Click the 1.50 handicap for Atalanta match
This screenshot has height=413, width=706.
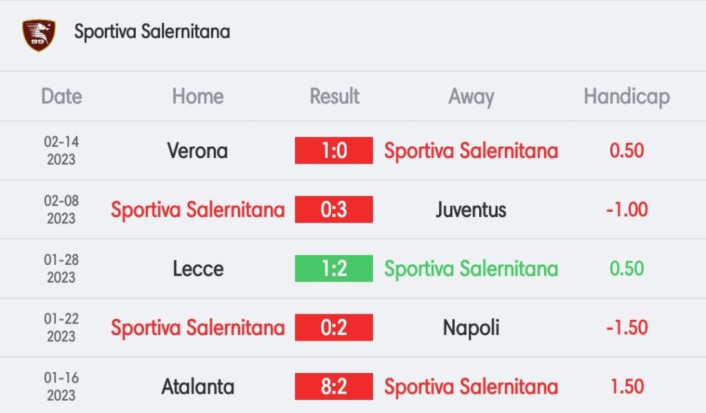coord(626,387)
